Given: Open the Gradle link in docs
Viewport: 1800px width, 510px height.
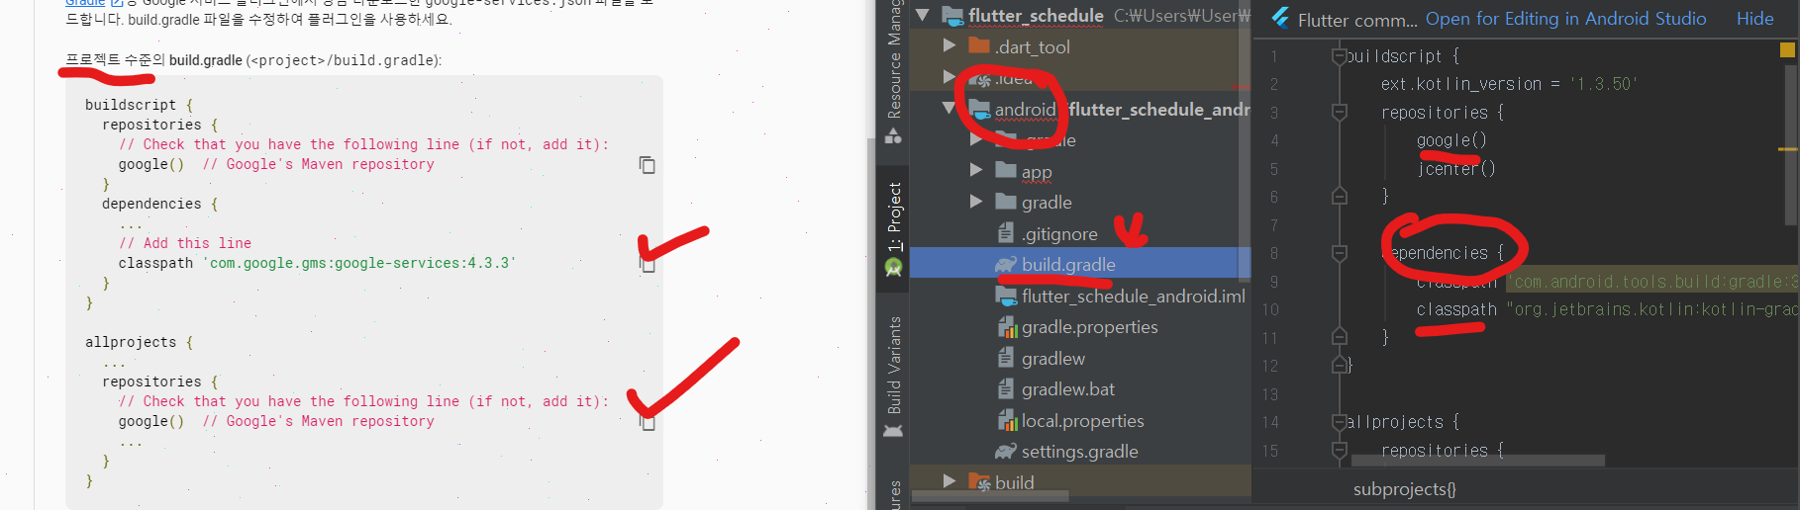Looking at the screenshot, I should [85, 3].
